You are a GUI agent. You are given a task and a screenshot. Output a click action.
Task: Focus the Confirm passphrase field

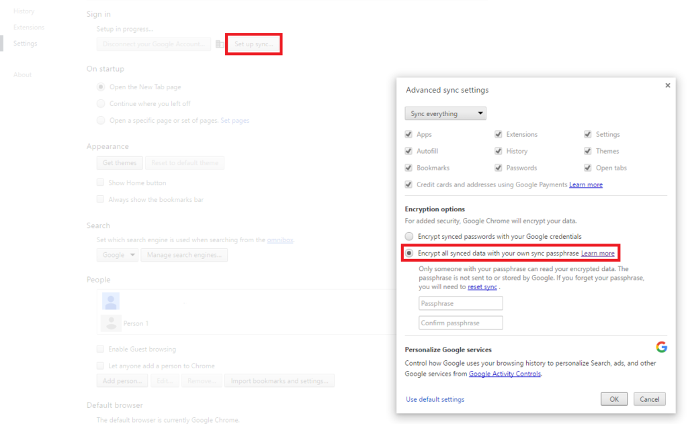pos(461,323)
